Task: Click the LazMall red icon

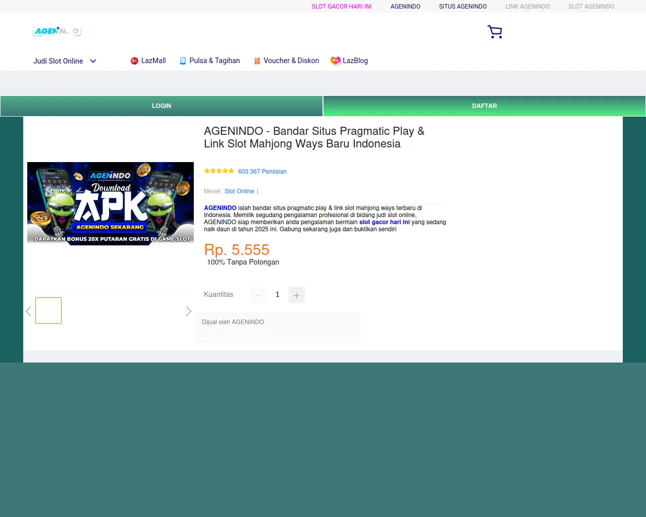Action: pos(134,61)
